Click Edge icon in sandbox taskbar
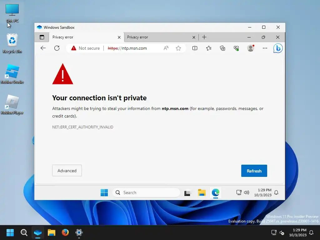Screen dimensions: 320x240 (x=216, y=192)
